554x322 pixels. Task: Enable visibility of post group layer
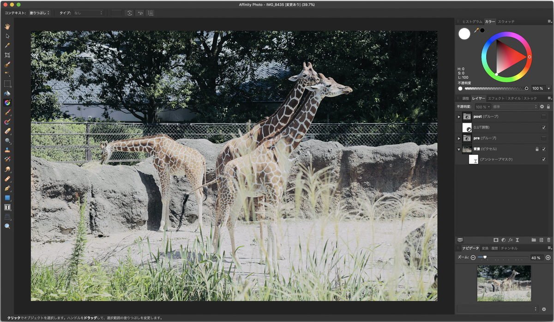pyautogui.click(x=543, y=117)
